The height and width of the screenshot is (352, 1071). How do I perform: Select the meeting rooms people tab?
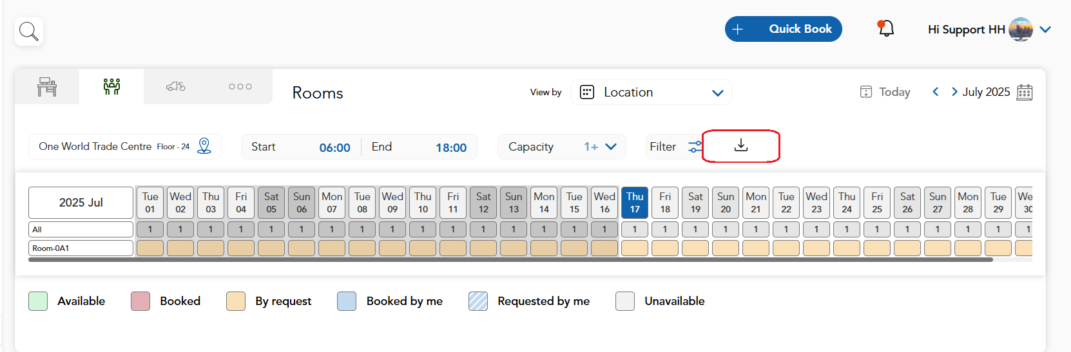coord(111,86)
